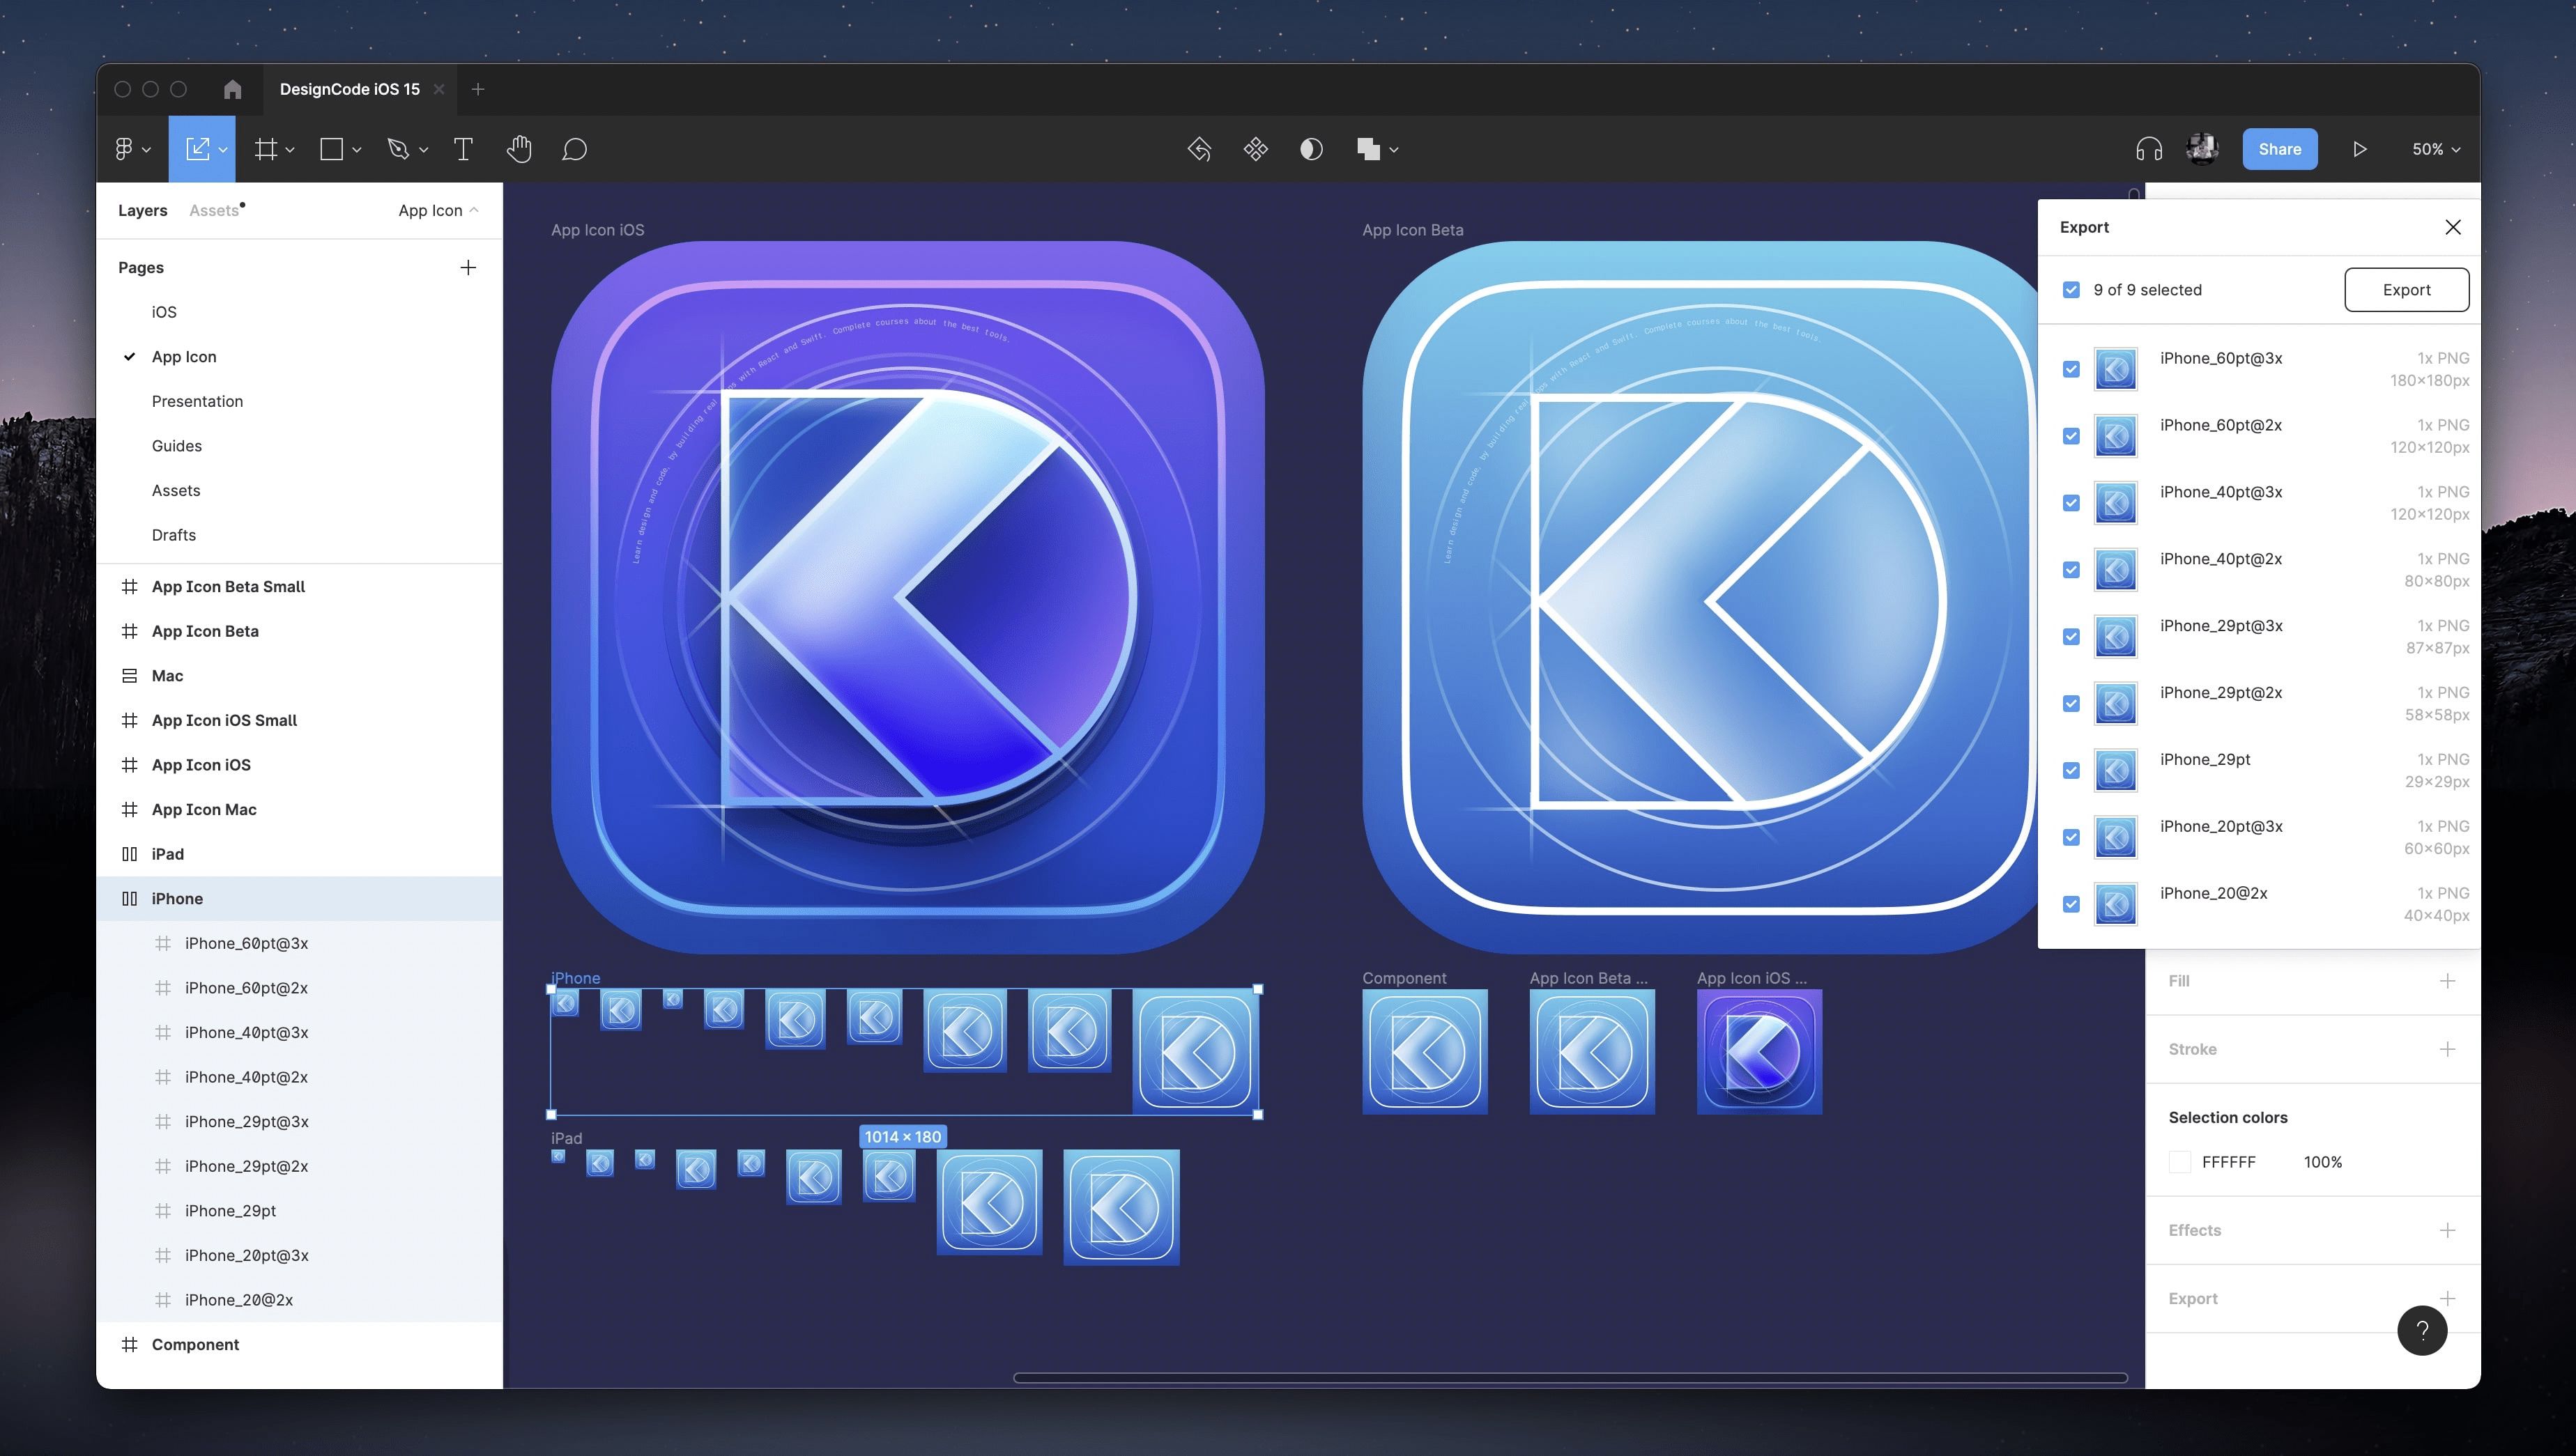
Task: Open the 50% zoom dropdown
Action: pyautogui.click(x=2435, y=149)
